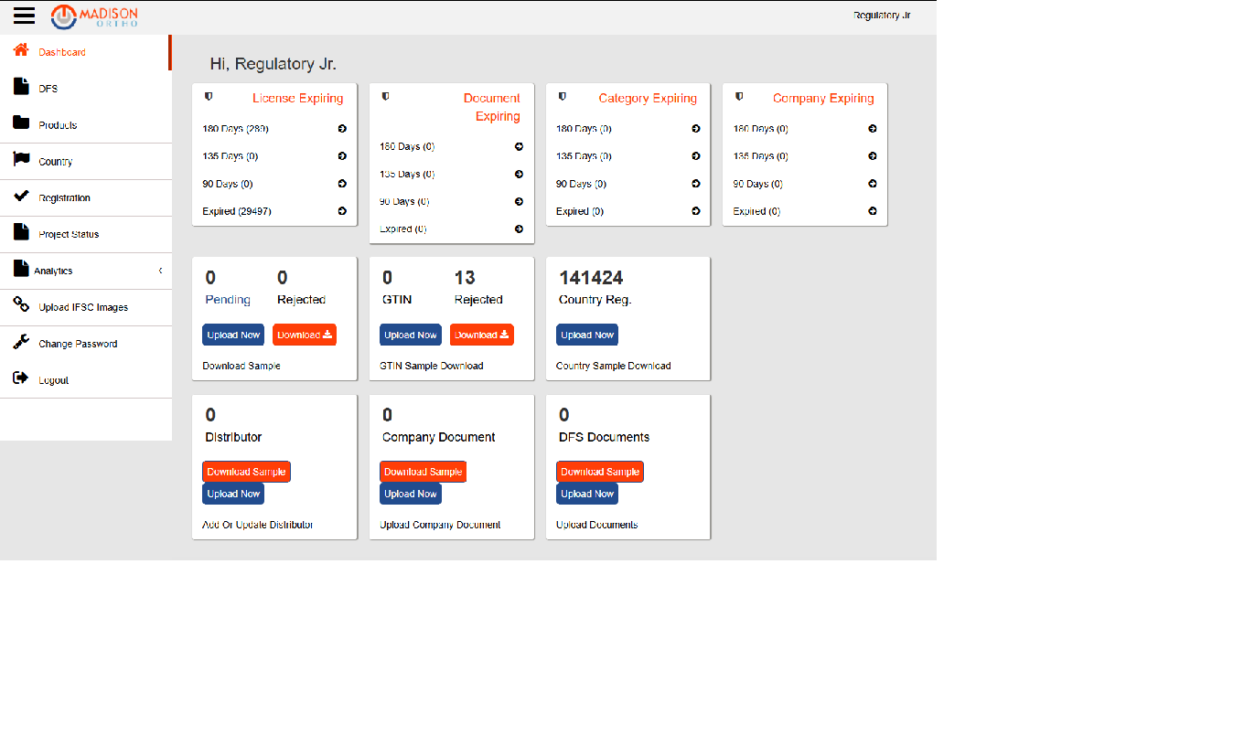Download rejected GTIN list via Download button
This screenshot has height=745, width=1244.
pos(481,335)
